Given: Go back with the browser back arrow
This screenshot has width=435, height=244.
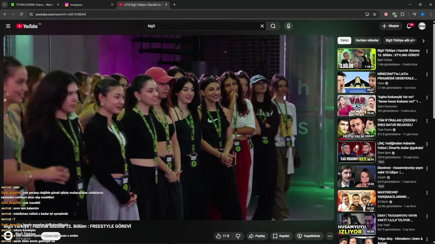Looking at the screenshot, I should (x=5, y=14).
